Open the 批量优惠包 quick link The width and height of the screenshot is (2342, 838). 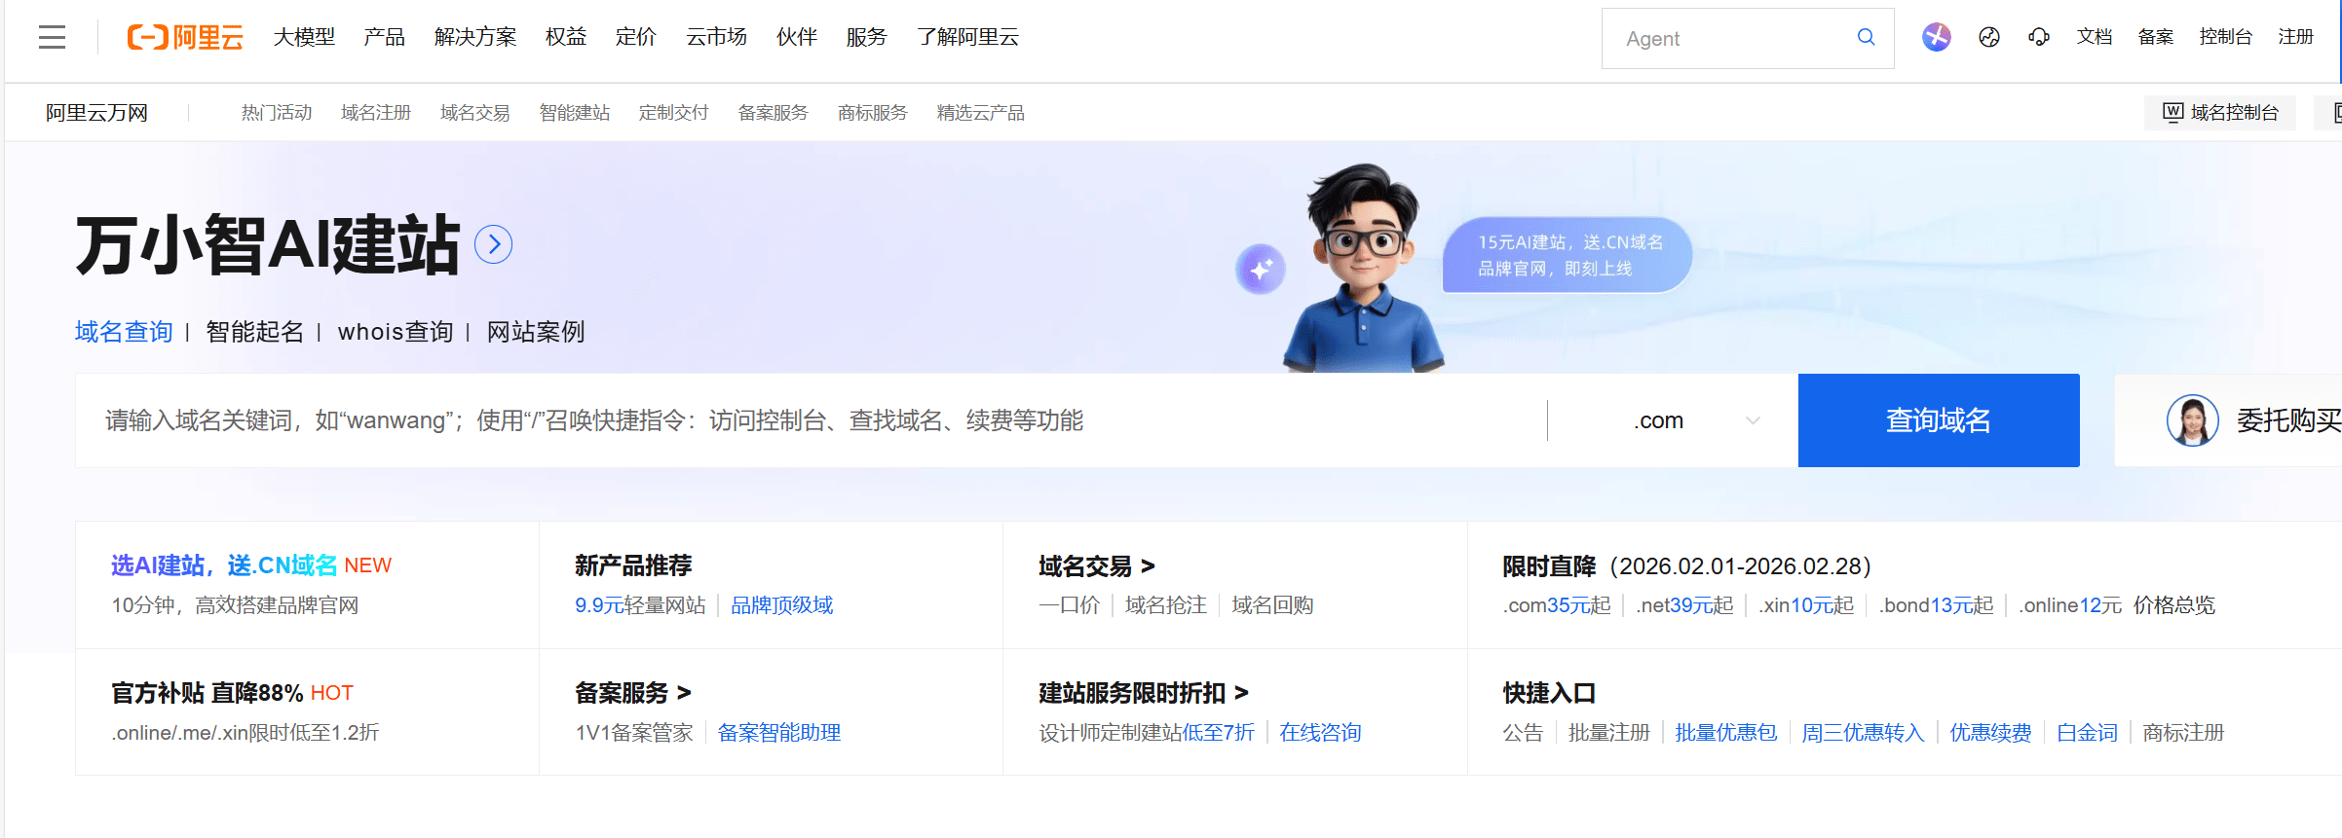1725,733
